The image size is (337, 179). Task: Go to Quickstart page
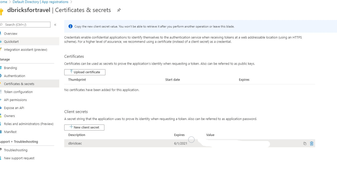click(11, 42)
